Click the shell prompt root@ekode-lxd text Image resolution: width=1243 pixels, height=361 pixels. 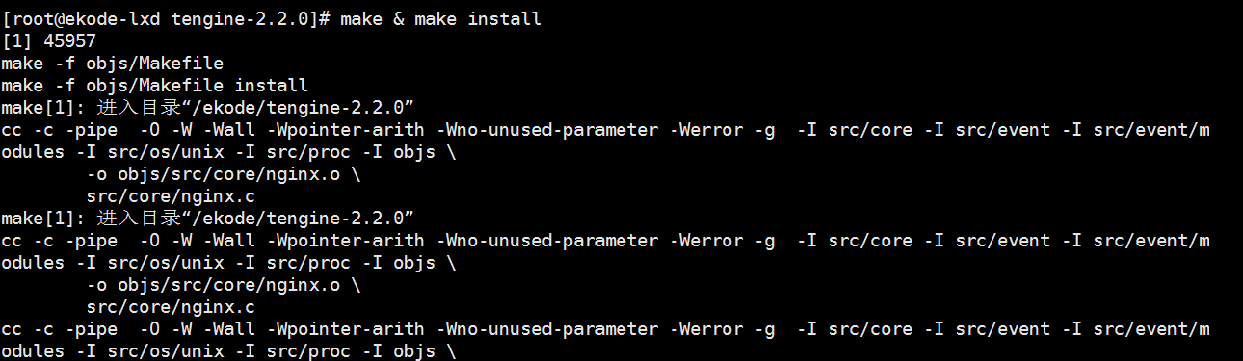coord(88,19)
